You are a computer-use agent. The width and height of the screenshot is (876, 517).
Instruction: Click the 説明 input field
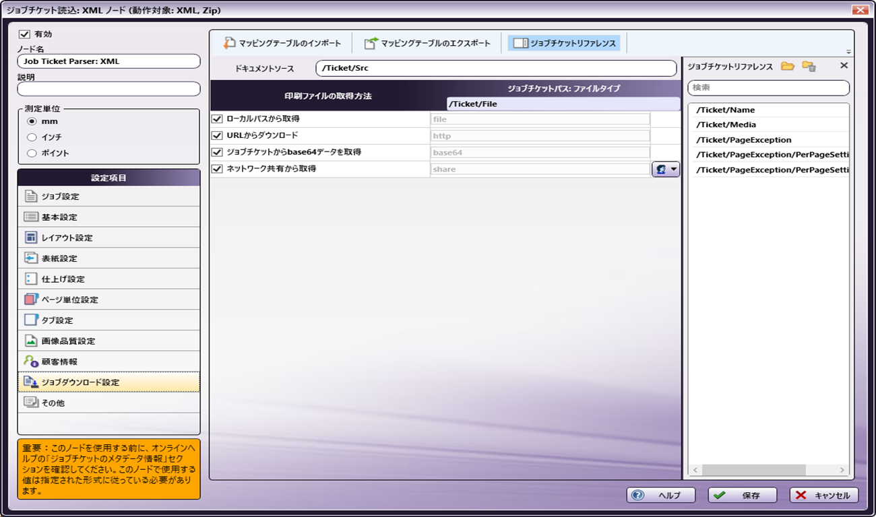click(109, 89)
